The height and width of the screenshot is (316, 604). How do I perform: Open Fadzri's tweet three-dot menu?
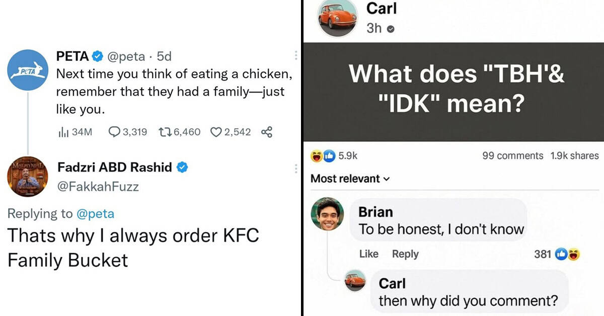click(x=295, y=169)
